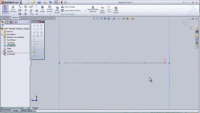Expand the Annotations tree node
The image size is (200, 113).
pyautogui.click(x=2, y=35)
